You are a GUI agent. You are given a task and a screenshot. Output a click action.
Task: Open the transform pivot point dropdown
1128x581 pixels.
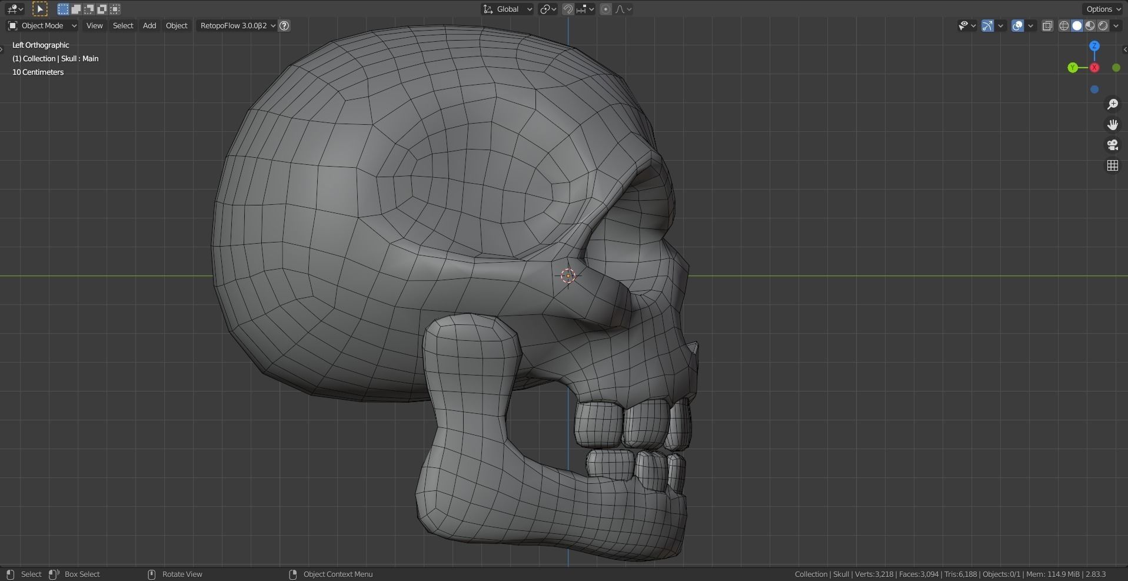(x=548, y=9)
